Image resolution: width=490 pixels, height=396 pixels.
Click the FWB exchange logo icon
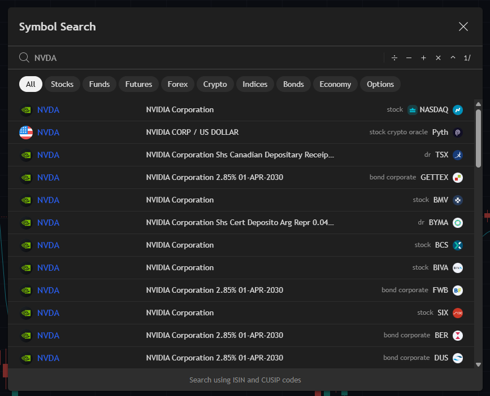coord(458,291)
